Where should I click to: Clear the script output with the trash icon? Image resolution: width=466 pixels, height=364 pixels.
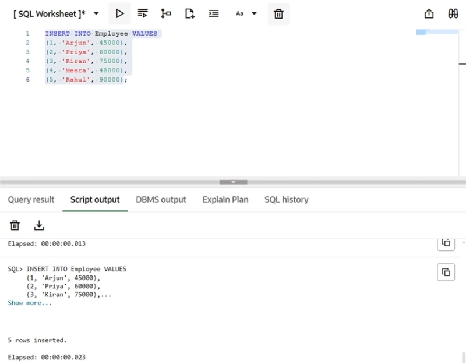15,225
